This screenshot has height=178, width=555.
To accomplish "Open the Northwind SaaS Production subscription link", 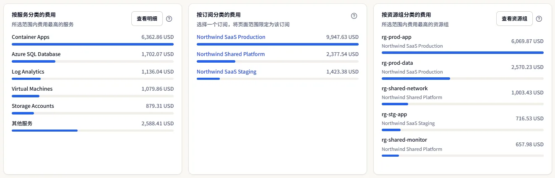I will (x=231, y=37).
